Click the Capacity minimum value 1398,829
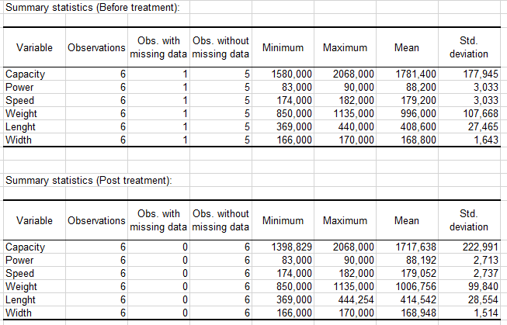 [x=291, y=247]
